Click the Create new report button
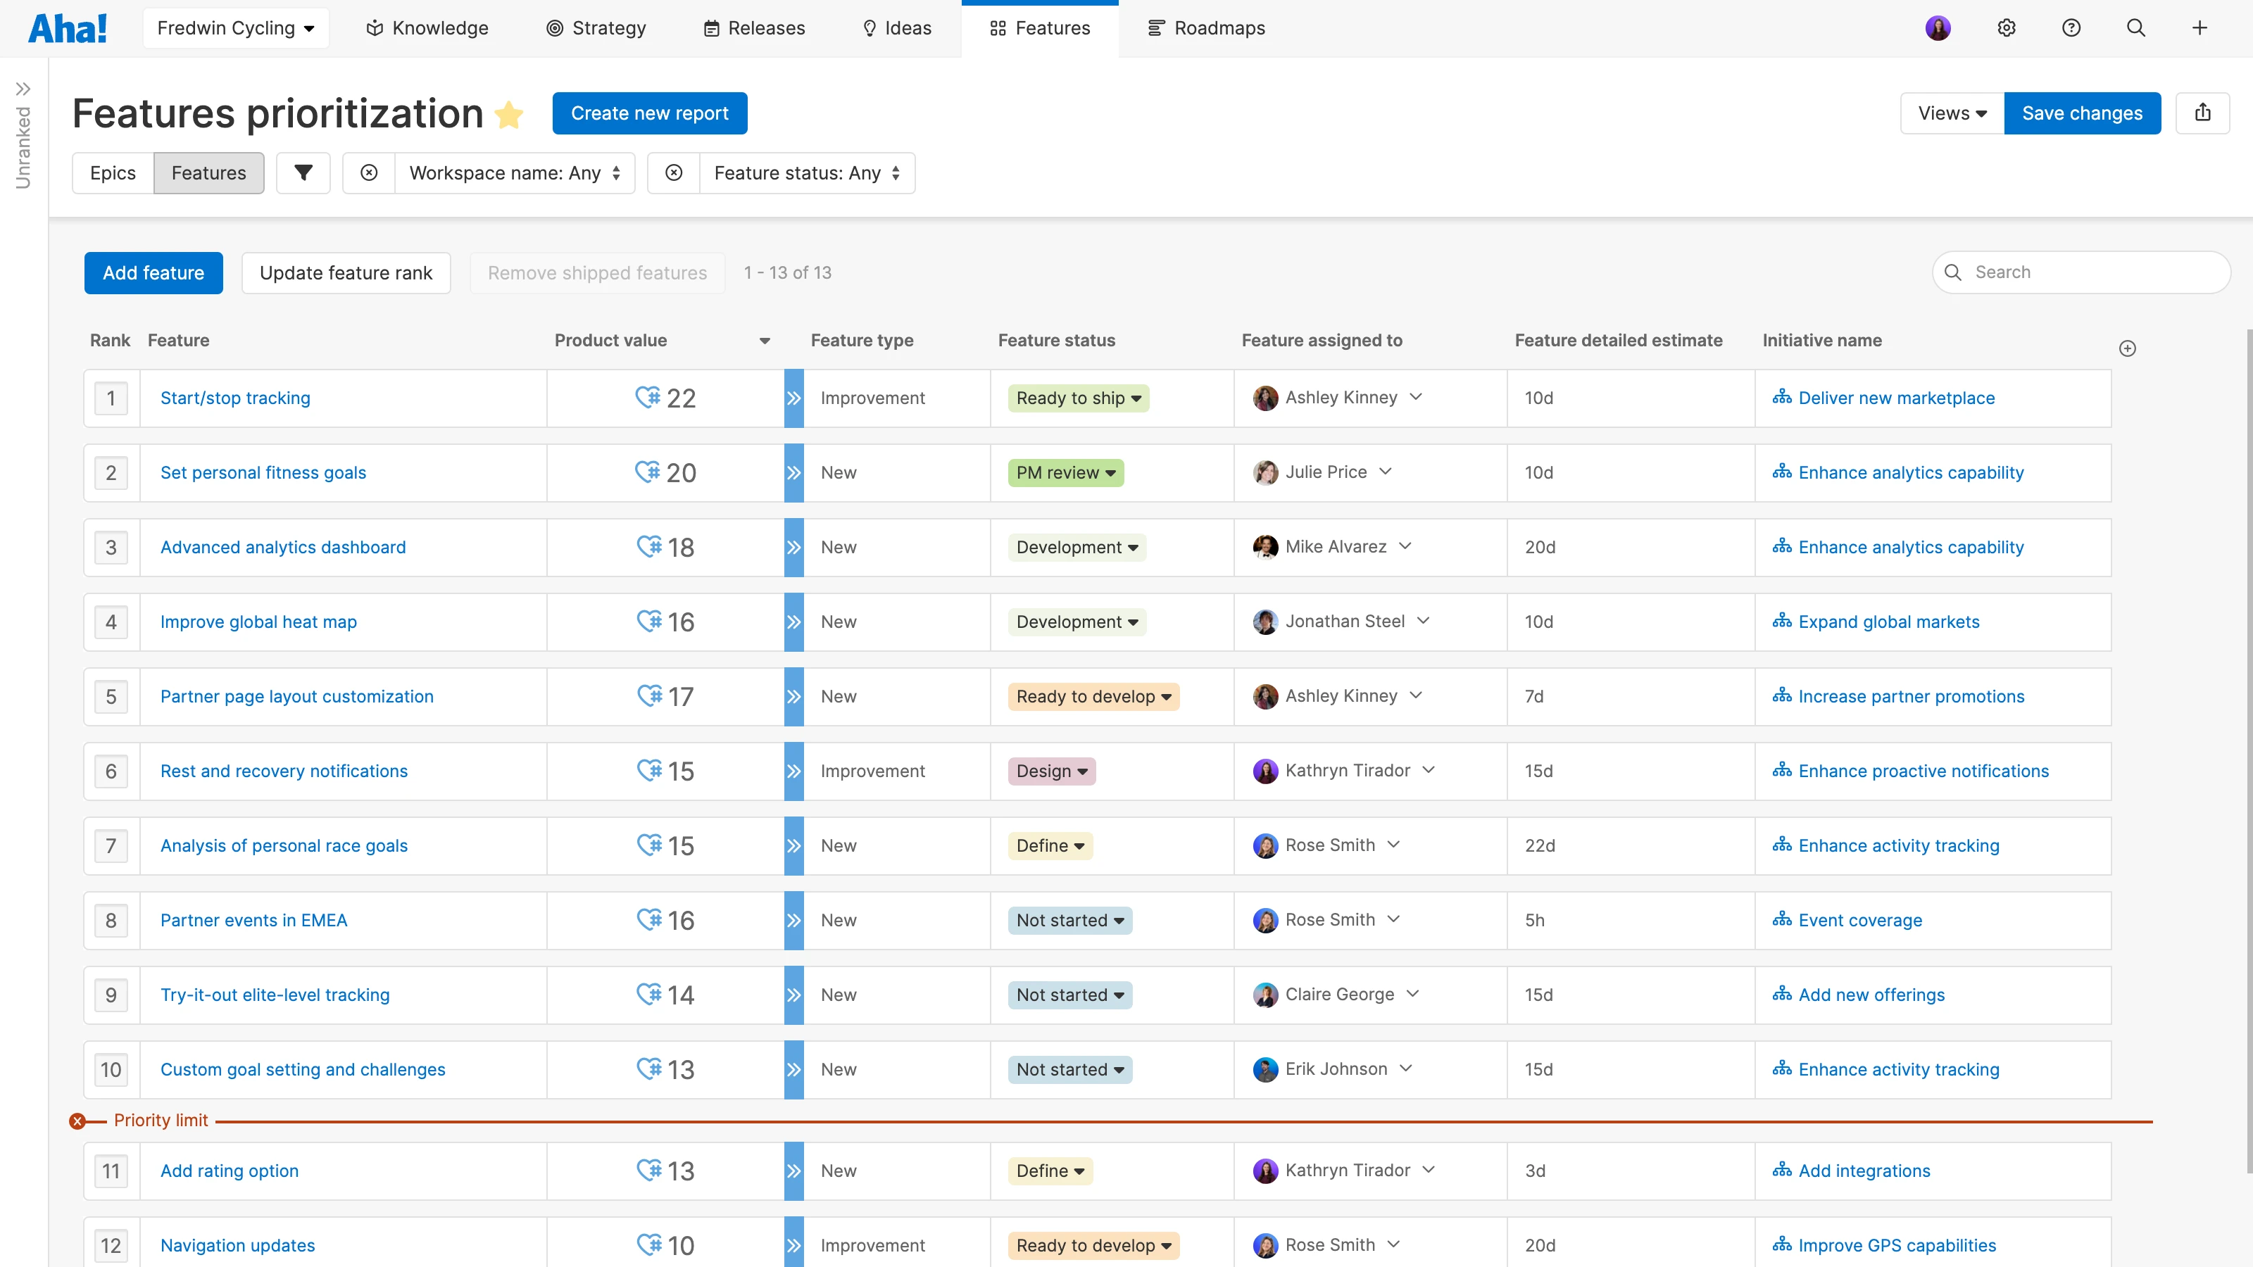 (x=649, y=113)
